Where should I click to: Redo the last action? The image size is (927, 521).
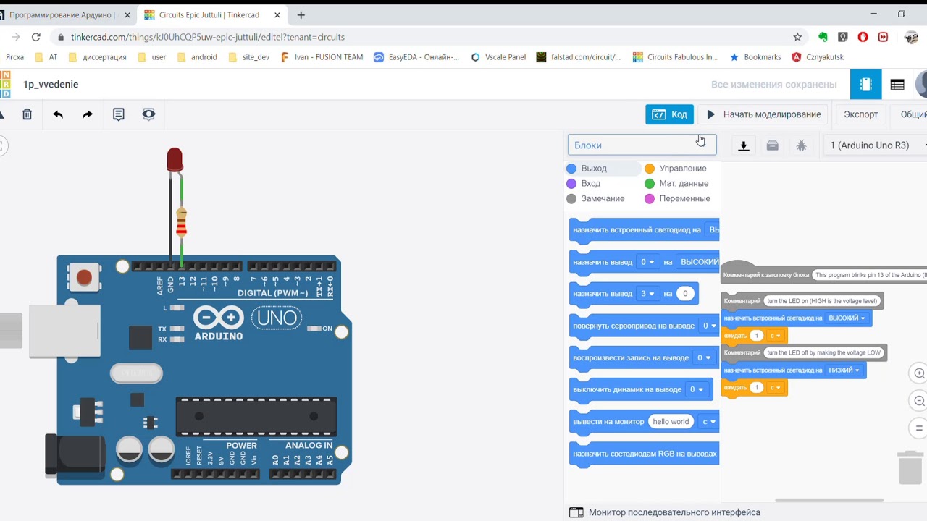88,114
